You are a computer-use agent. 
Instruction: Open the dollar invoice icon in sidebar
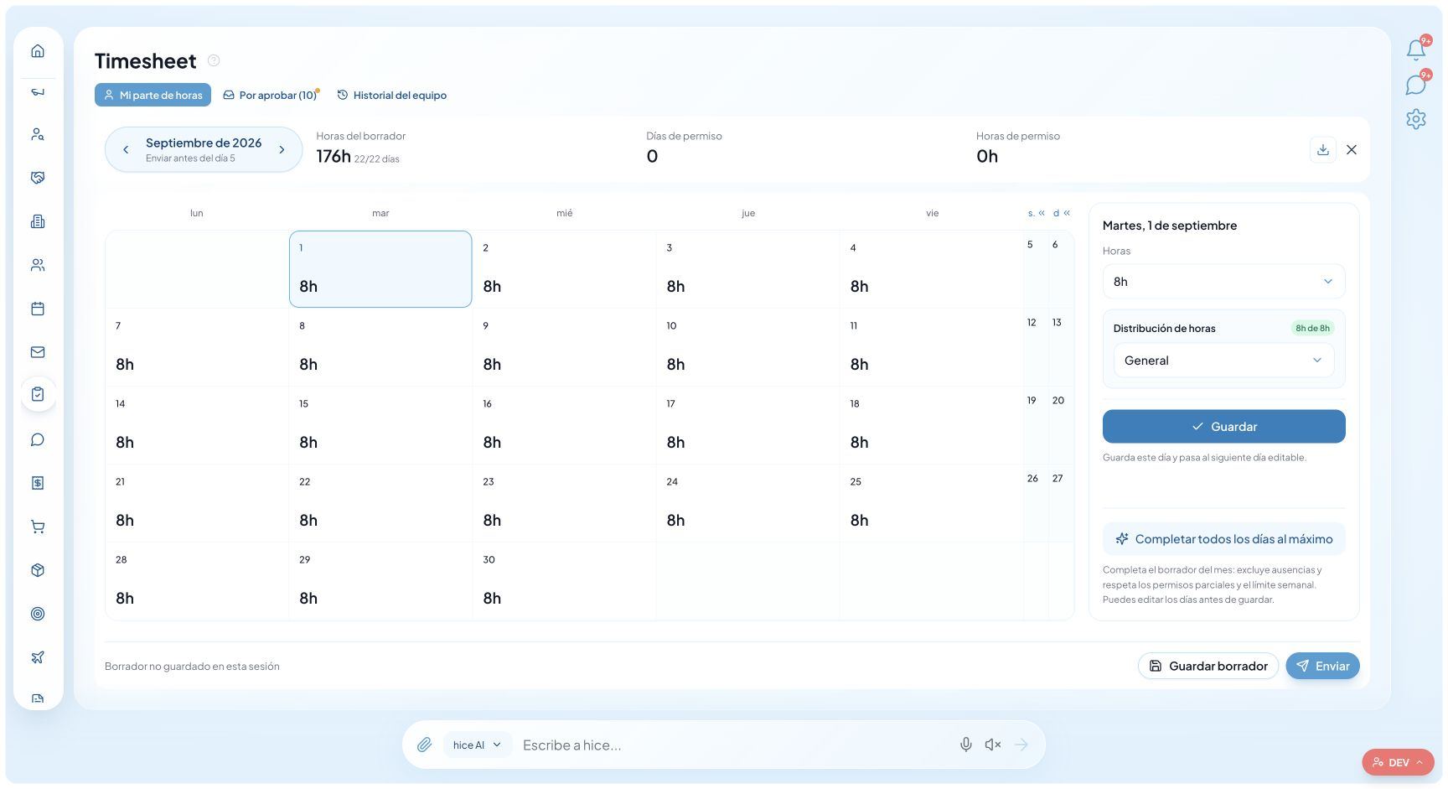point(38,483)
